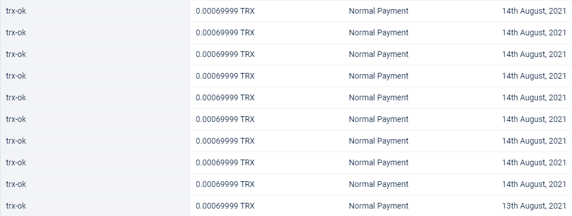Viewport: 572px width, 216px height.
Task: Click trx-ok in the fourth row
Action: tap(16, 76)
